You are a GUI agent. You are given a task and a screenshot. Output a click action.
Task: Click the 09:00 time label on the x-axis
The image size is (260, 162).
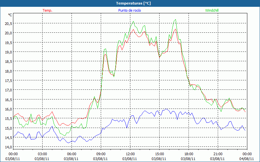[101, 154]
